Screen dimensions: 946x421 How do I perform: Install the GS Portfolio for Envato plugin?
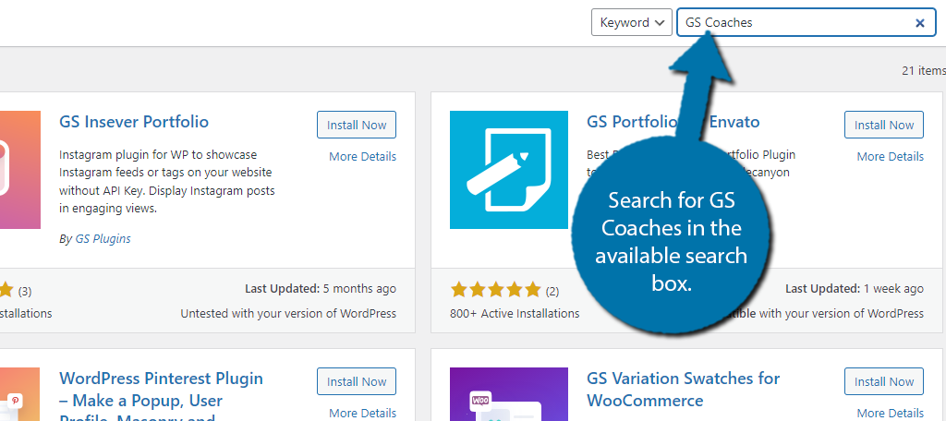884,125
